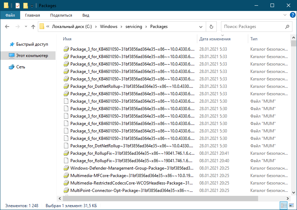Go up one level with the up arrow
The width and height of the screenshot is (297, 210).
[x=33, y=27]
